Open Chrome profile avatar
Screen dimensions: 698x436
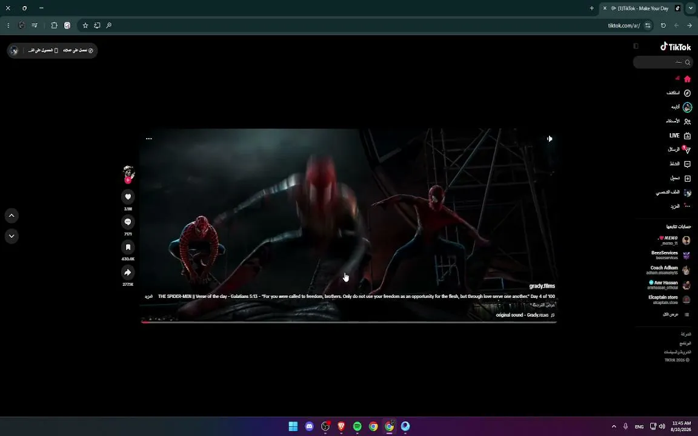21,25
